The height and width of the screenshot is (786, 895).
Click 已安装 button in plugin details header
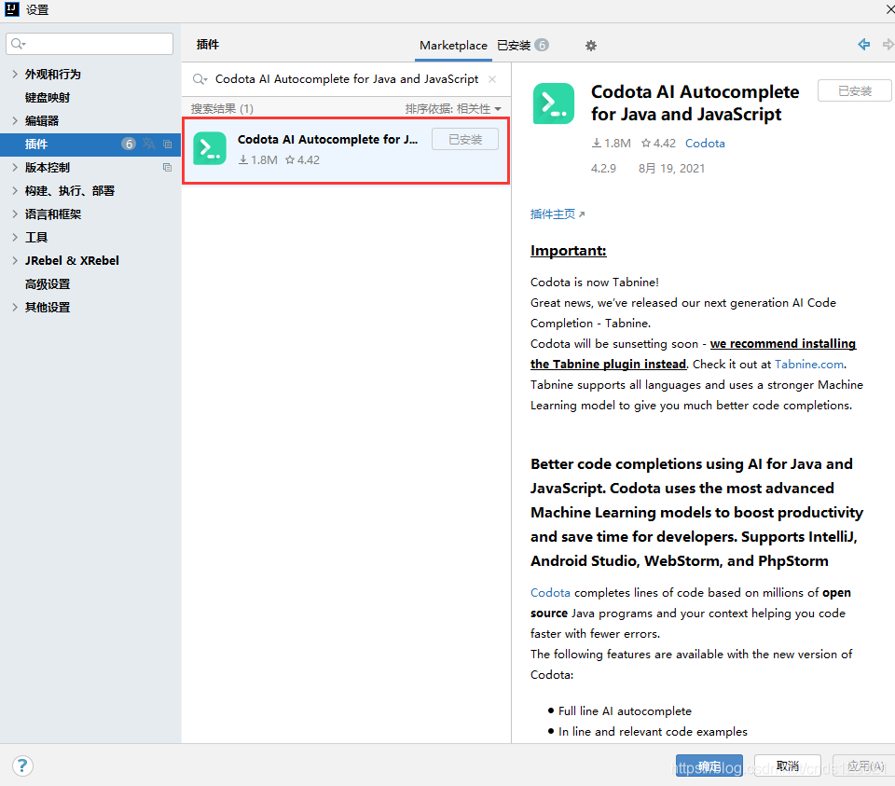(x=855, y=90)
